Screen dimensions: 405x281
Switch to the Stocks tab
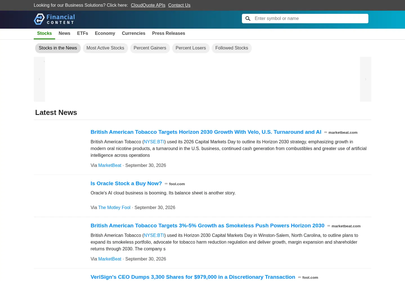44,33
